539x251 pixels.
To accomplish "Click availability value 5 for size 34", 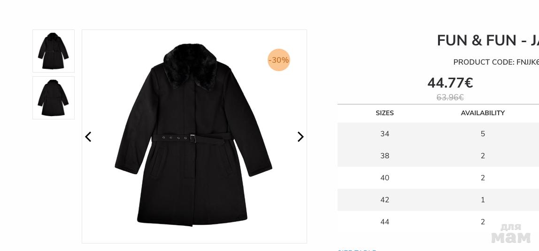I will 483,134.
